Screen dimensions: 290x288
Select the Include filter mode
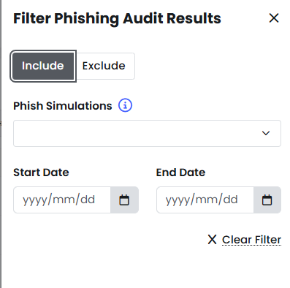click(x=43, y=66)
